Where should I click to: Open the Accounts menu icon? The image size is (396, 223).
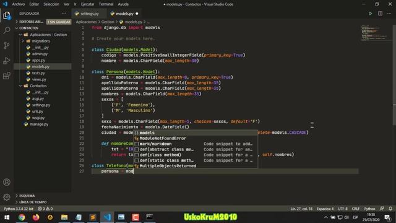[x=7, y=182]
